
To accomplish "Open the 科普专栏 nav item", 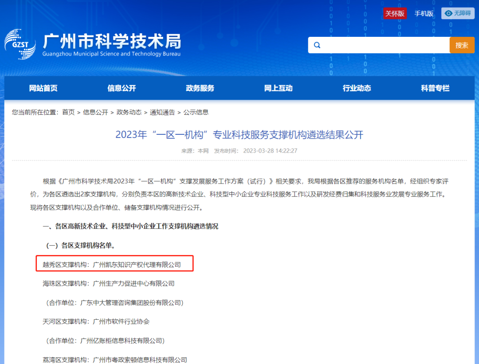I will [x=435, y=88].
